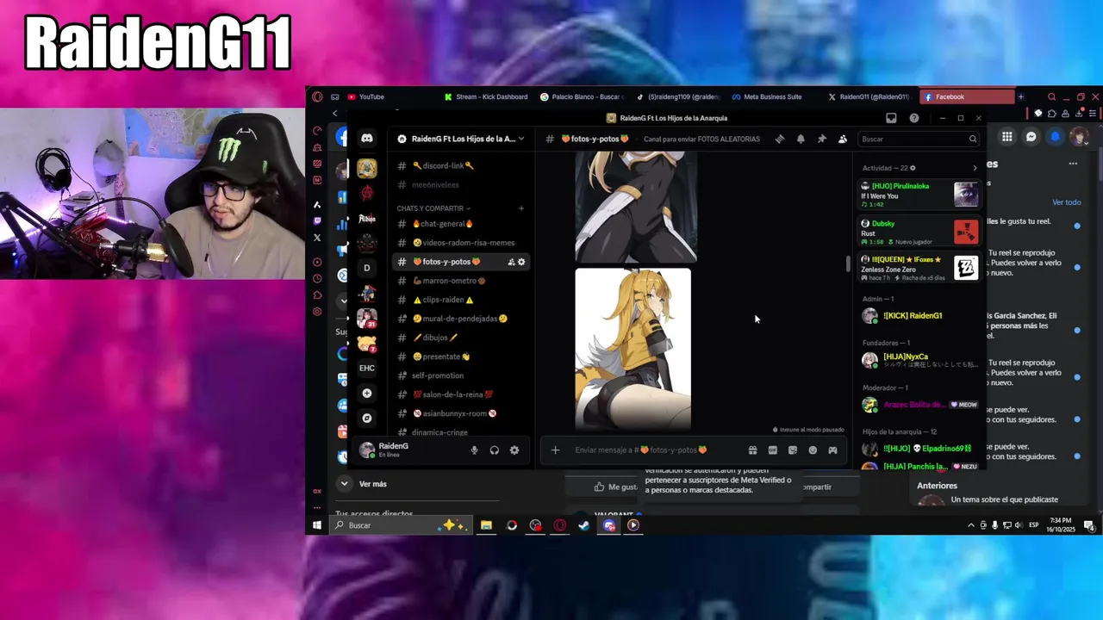This screenshot has height=620, width=1103.
Task: Click Ver todo link in Facebook notifications
Action: pyautogui.click(x=1066, y=202)
